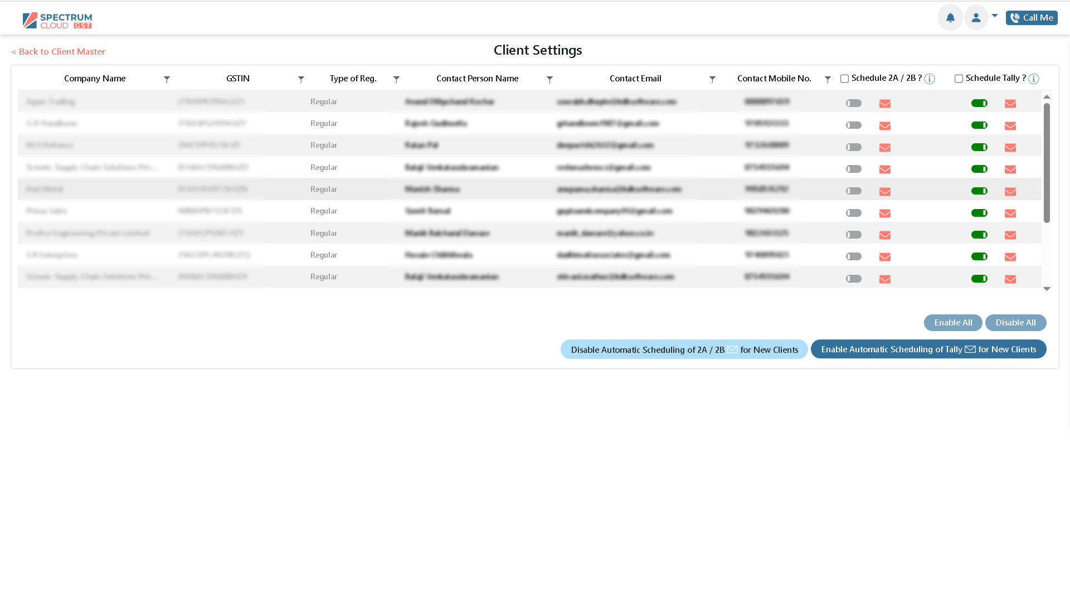Open the info tooltip beside Schedule 2A / 2B

[x=929, y=79]
